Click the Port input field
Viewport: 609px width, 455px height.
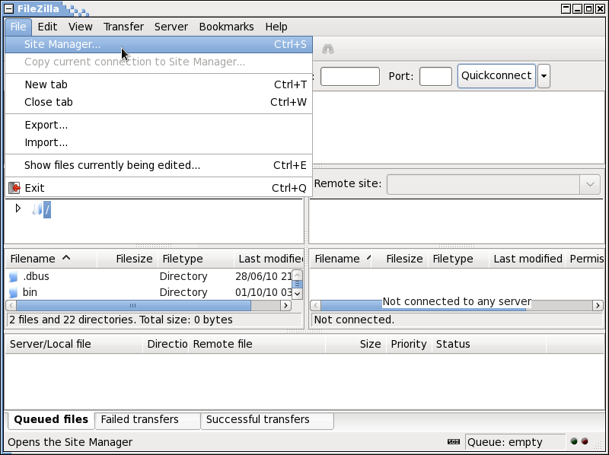point(435,77)
